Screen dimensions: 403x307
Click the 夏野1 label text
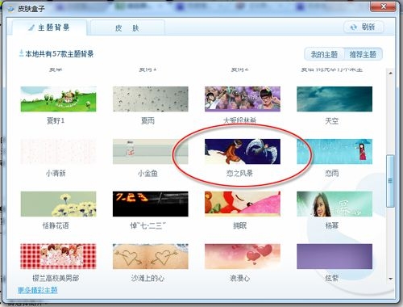(x=56, y=120)
